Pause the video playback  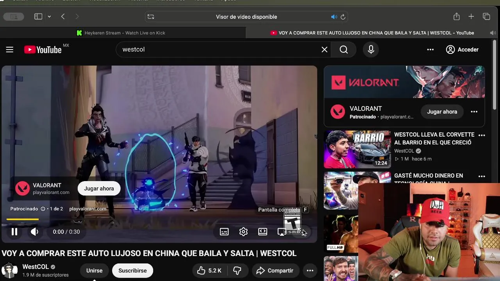(14, 232)
